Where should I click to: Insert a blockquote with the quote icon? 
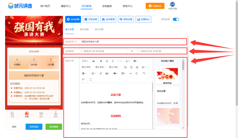(x=94, y=61)
